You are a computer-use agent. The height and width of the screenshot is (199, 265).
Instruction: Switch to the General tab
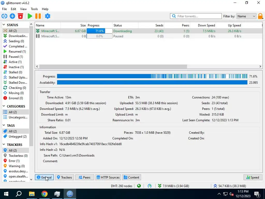(x=45, y=177)
